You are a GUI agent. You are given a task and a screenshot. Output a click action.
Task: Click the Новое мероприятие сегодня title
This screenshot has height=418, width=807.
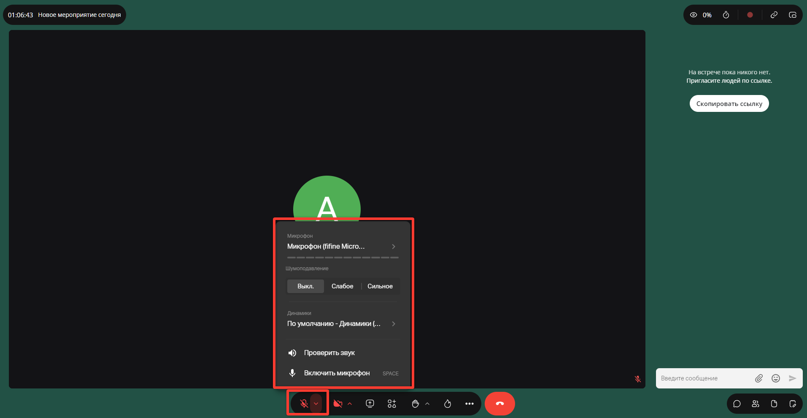[x=79, y=15]
